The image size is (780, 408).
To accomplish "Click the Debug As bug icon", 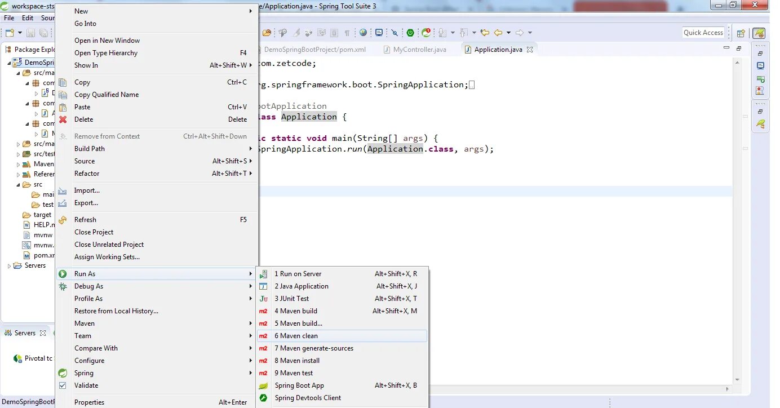I will pos(63,286).
